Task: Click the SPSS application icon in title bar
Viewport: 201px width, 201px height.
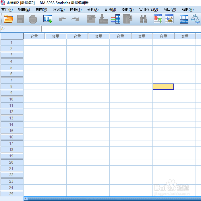Action: click(x=3, y=3)
